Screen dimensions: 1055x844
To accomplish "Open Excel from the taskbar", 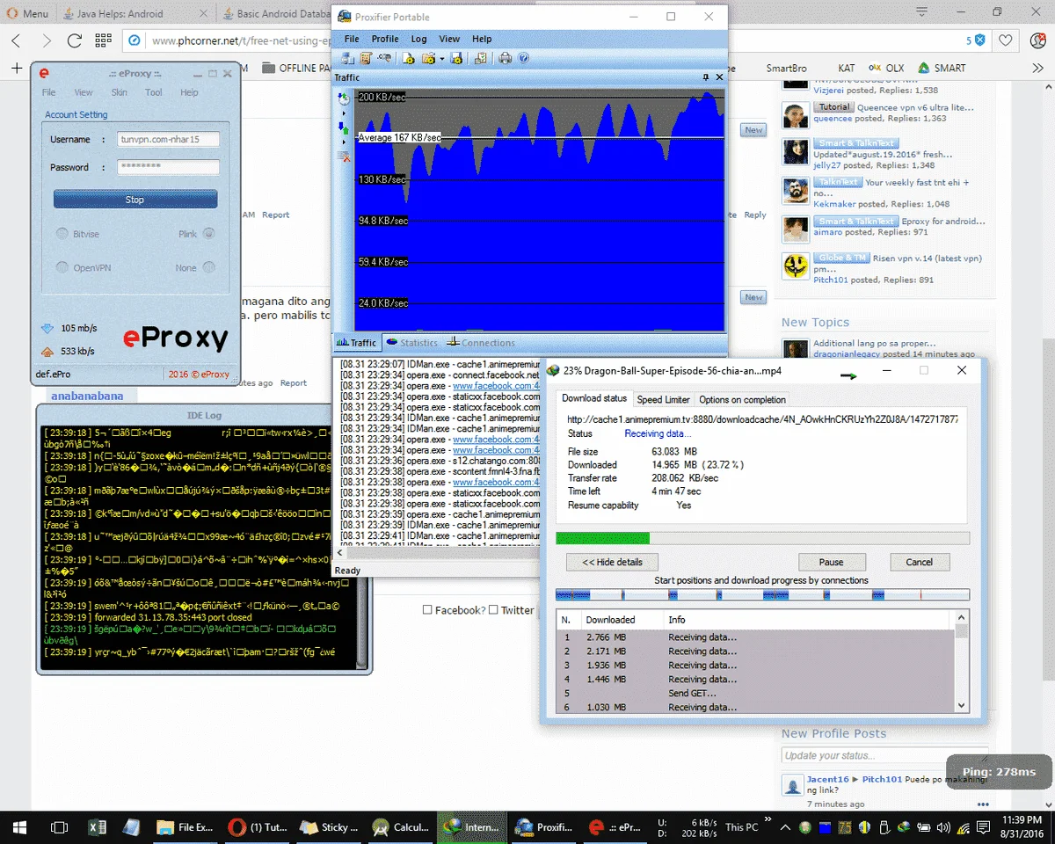I will [x=97, y=827].
